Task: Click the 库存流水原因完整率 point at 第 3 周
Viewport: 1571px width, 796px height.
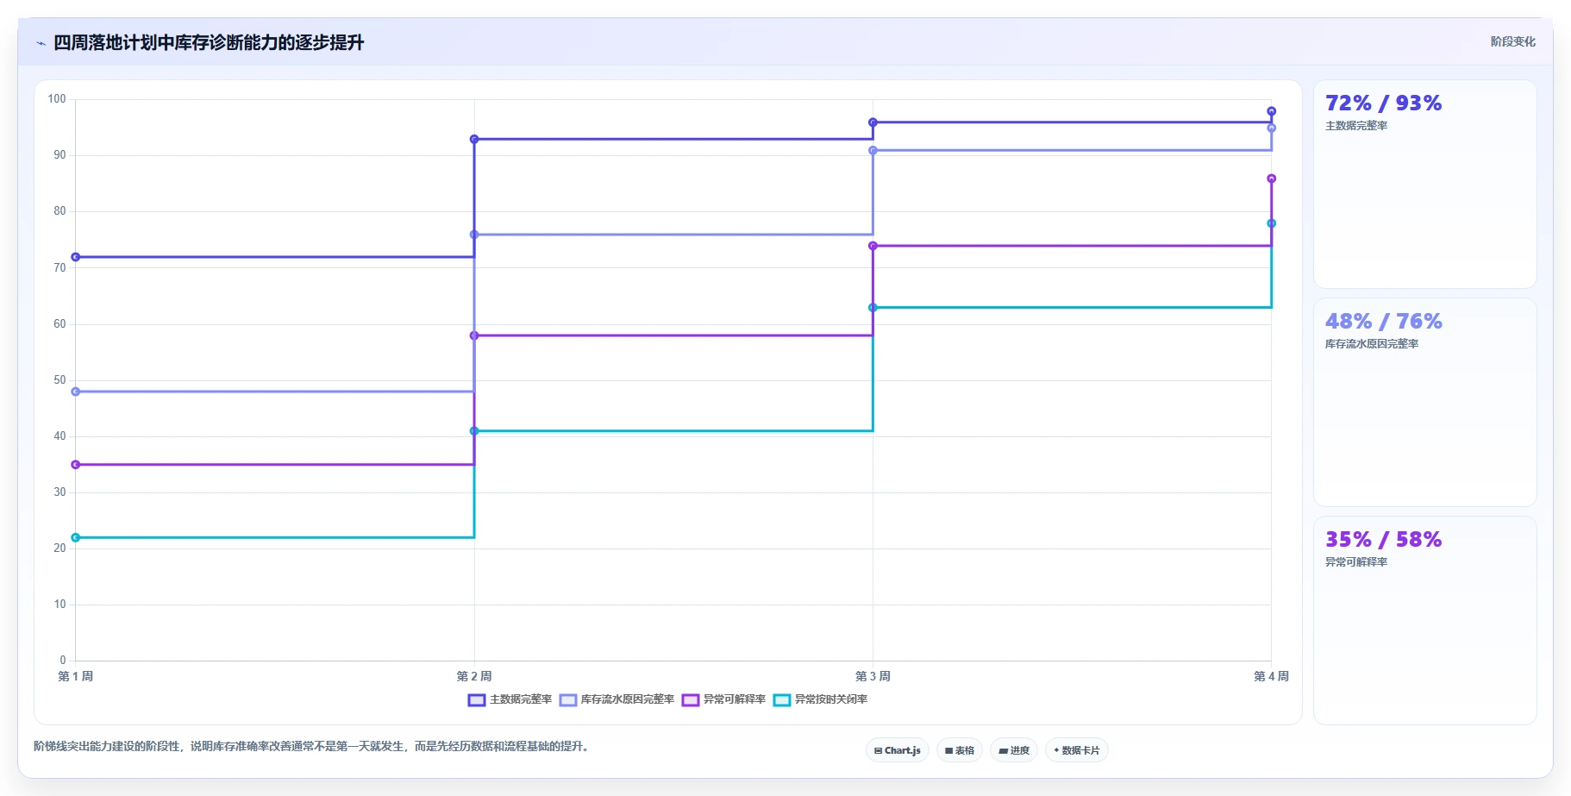Action: [873, 150]
